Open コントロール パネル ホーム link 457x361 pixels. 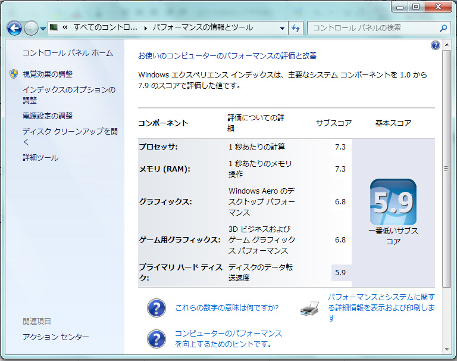(x=68, y=53)
